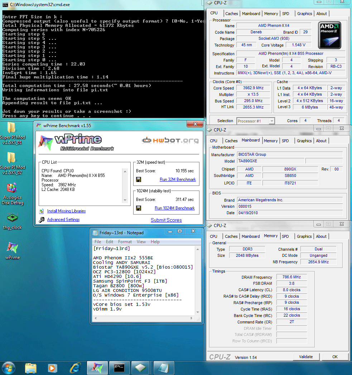
Task: Click the Validate button in CPU-Z
Action: click(306, 357)
